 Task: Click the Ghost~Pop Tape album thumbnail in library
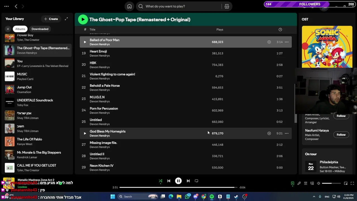click(10, 50)
